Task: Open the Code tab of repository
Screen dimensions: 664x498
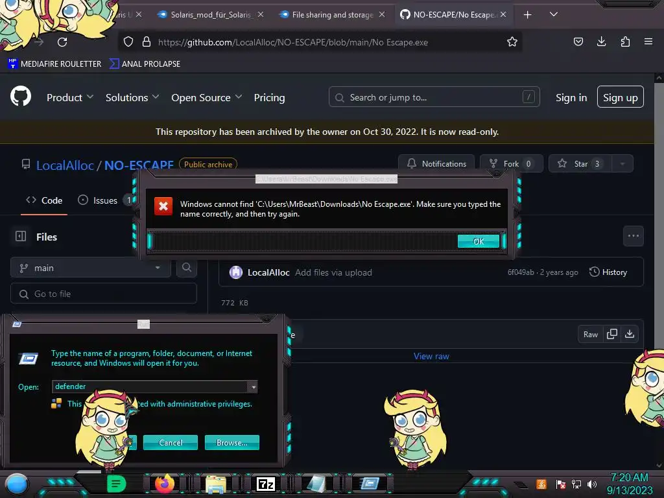Action: pos(44,200)
